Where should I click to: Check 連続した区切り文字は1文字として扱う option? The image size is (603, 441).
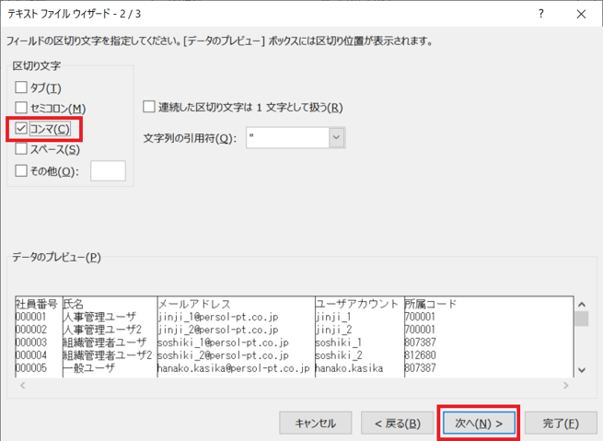pyautogui.click(x=149, y=107)
